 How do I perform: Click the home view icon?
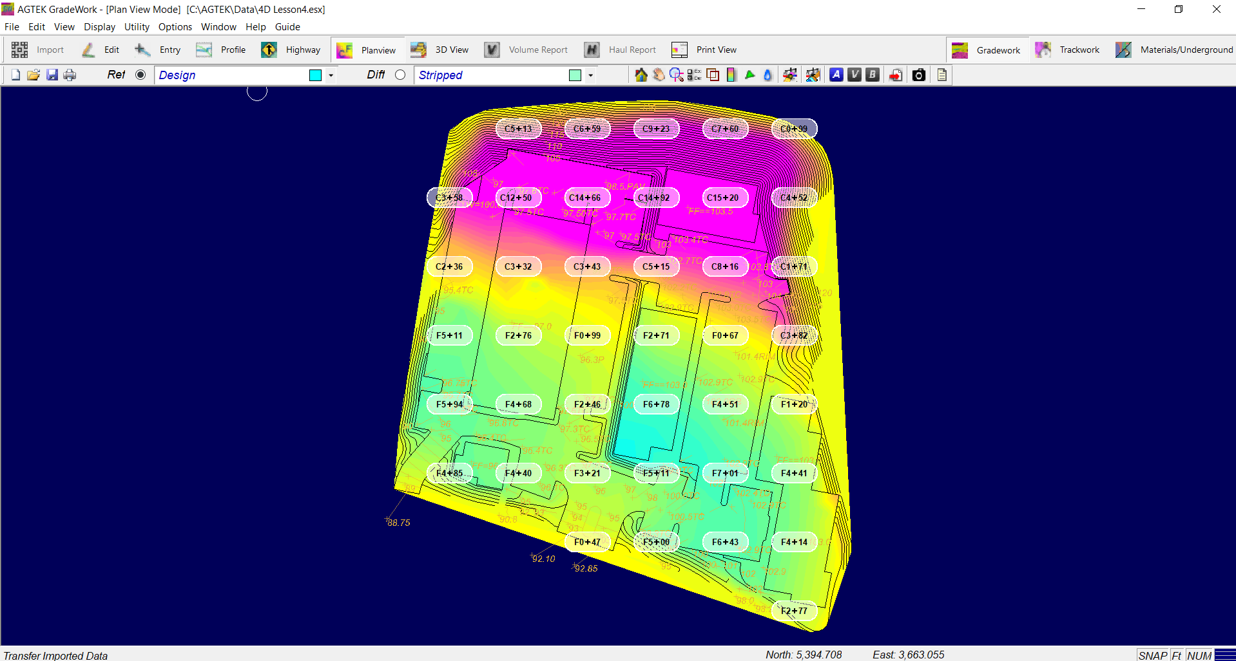click(641, 75)
